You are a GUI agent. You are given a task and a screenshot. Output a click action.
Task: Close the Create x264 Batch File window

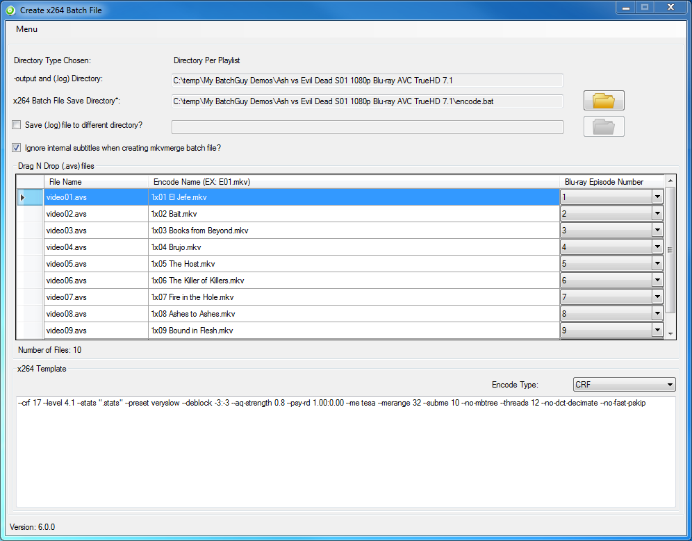click(671, 8)
